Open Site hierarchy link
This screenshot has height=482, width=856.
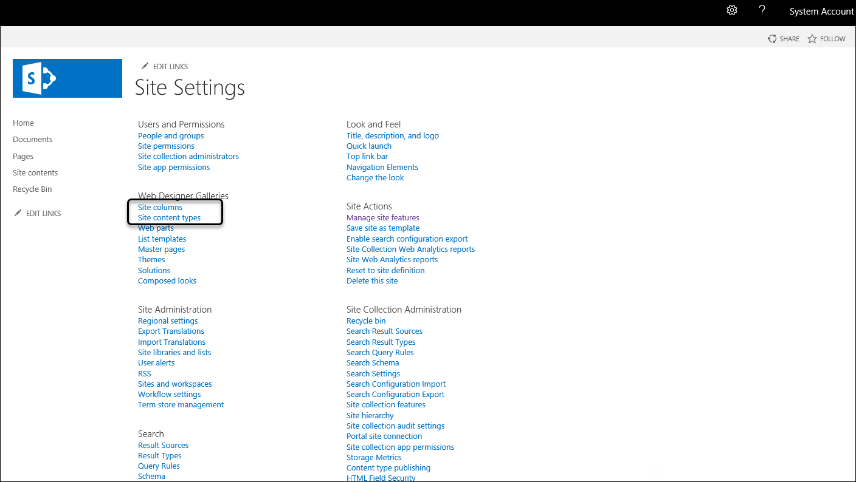click(x=370, y=416)
